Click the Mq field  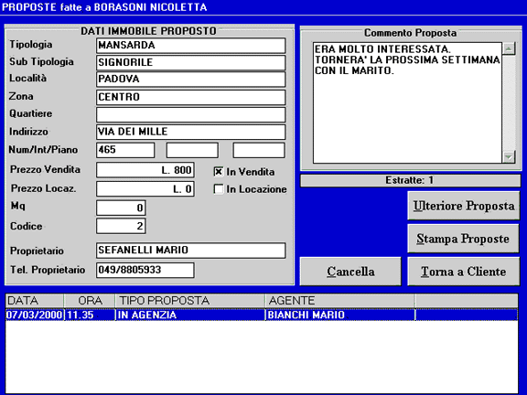pos(121,208)
